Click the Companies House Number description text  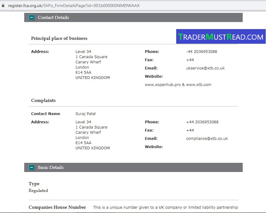[x=165, y=207]
